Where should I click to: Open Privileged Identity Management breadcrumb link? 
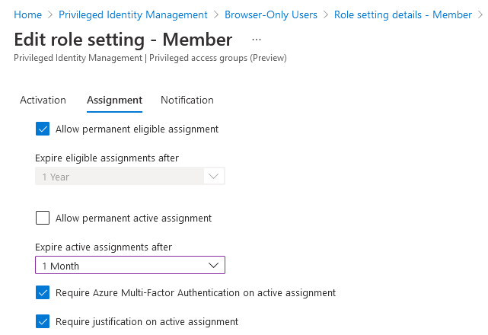[133, 14]
